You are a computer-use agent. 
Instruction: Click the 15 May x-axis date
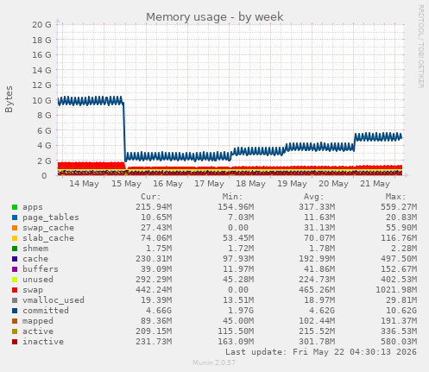[126, 184]
